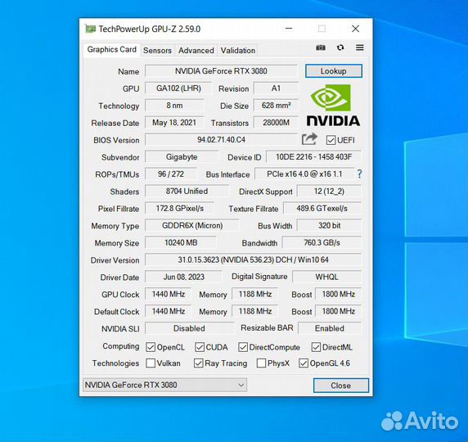Open the Validation tab
Screen dimensions: 468x442
point(238,51)
